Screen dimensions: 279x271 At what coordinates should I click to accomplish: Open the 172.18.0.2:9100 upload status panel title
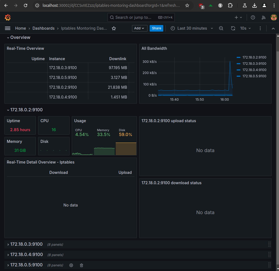pos(168,121)
